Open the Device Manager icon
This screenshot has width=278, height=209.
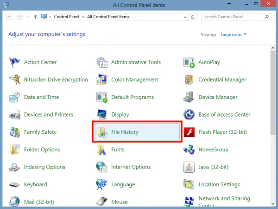pos(189,97)
